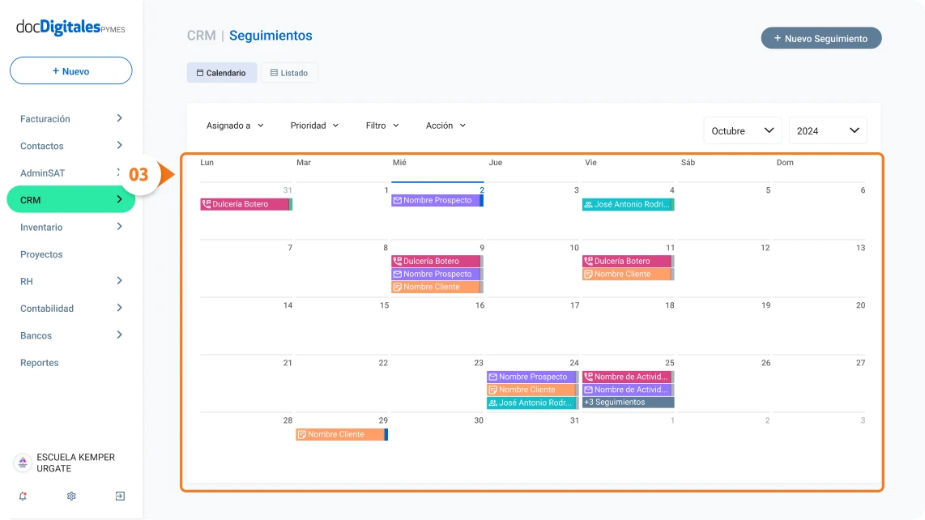Select day 15 in the calendar

(x=384, y=305)
